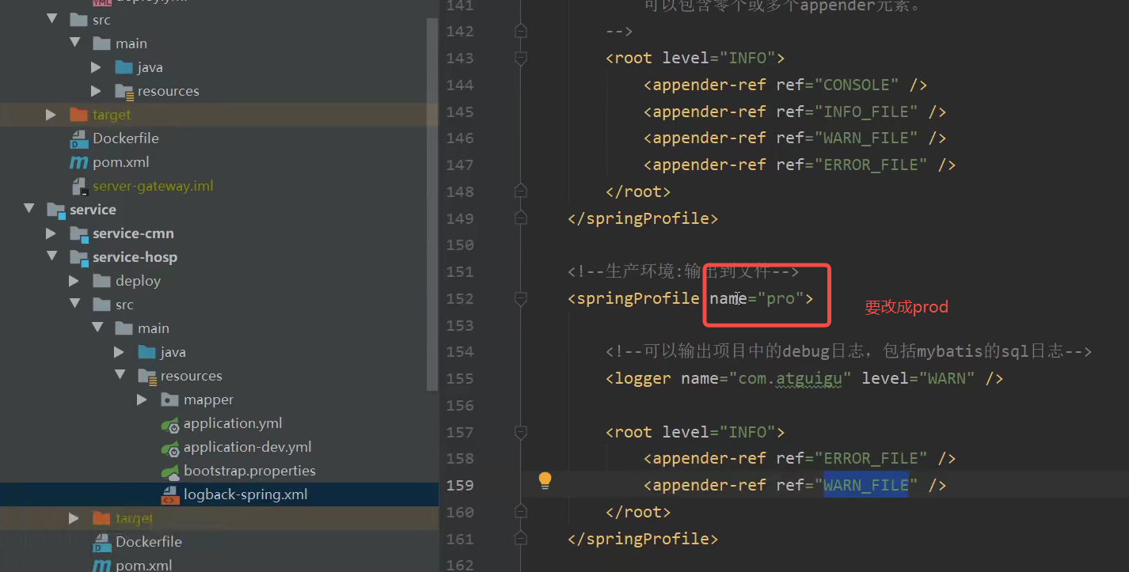Collapse the service module tree arrow
The height and width of the screenshot is (572, 1129).
[29, 210]
